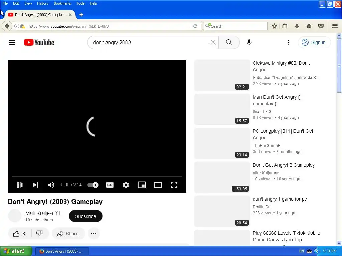Focus the YouTube search box
The width and height of the screenshot is (342, 256).
point(150,42)
